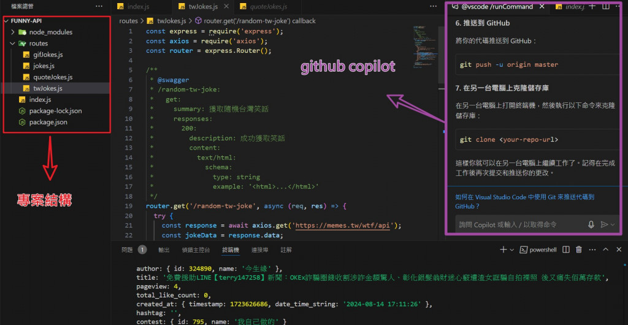The height and width of the screenshot is (325, 628).
Task: Close the @vscode /runCommand chat tab
Action: (542, 6)
